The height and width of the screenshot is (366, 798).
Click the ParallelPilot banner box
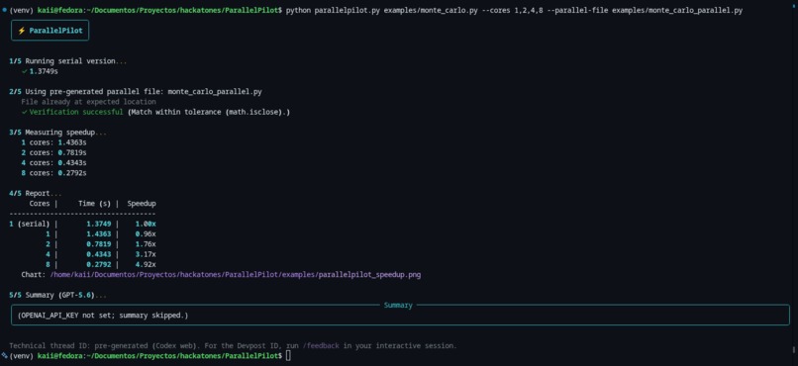click(x=50, y=31)
